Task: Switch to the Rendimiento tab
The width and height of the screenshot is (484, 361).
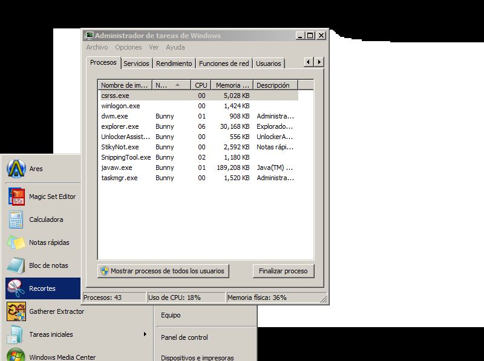Action: click(174, 63)
